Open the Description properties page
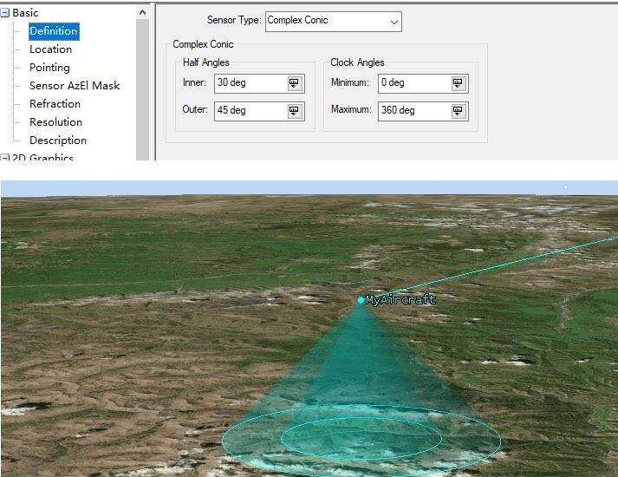The height and width of the screenshot is (477, 618). point(58,140)
